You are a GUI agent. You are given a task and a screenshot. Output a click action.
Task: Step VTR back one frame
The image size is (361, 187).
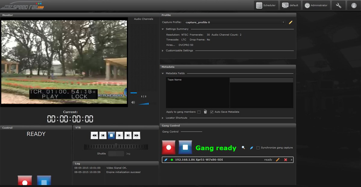pos(103,136)
